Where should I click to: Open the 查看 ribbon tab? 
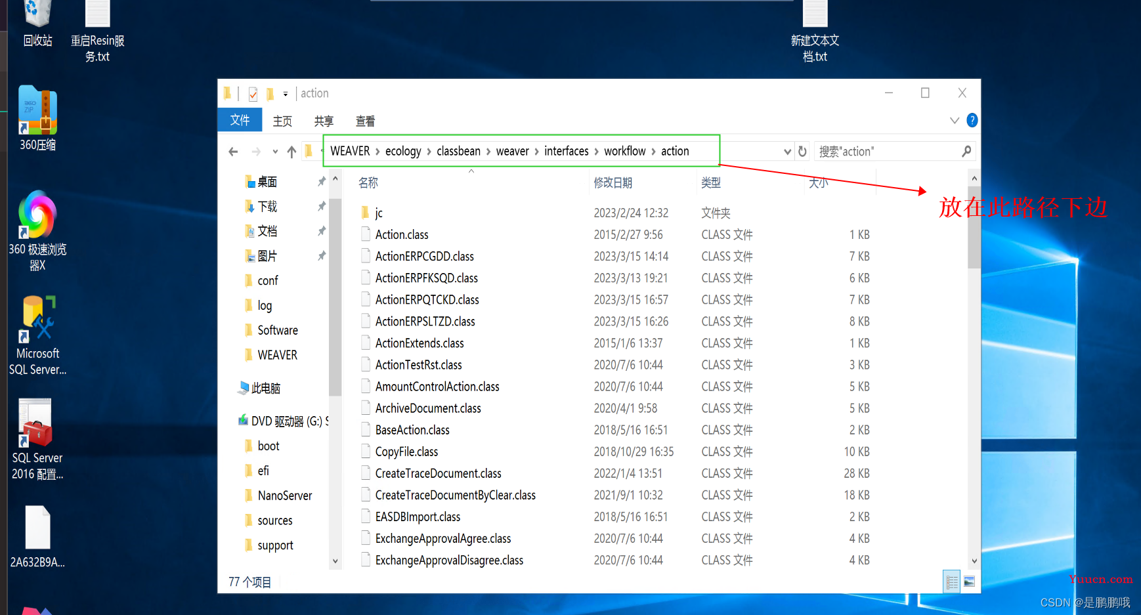pyautogui.click(x=365, y=121)
